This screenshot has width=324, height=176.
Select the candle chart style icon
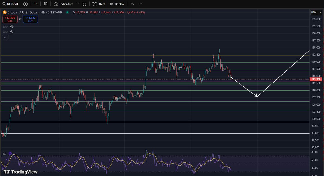pyautogui.click(x=45, y=4)
